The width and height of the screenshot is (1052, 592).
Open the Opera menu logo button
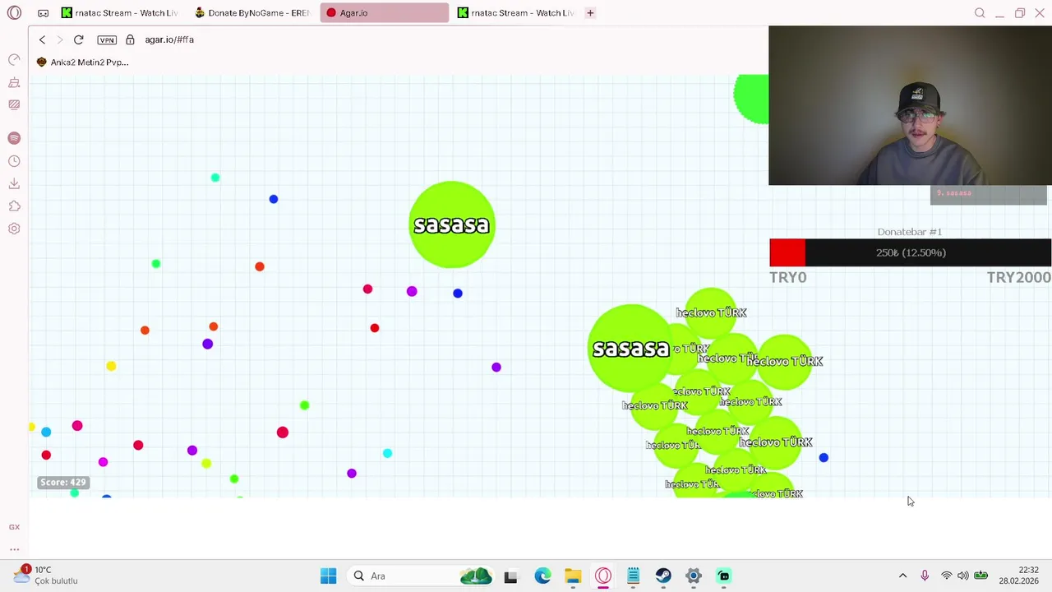coord(14,13)
